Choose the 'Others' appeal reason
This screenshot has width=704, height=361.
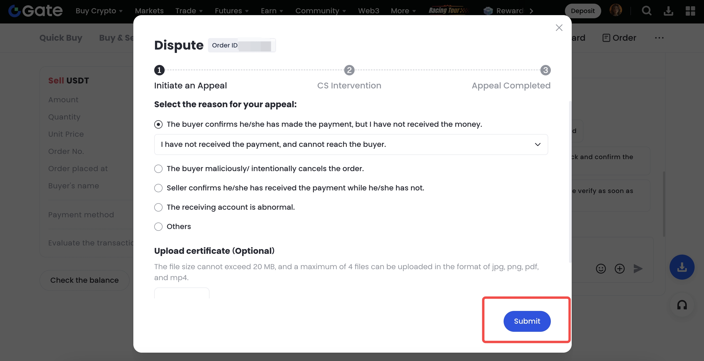coord(158,227)
